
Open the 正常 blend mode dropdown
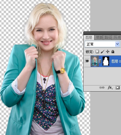coord(102,44)
